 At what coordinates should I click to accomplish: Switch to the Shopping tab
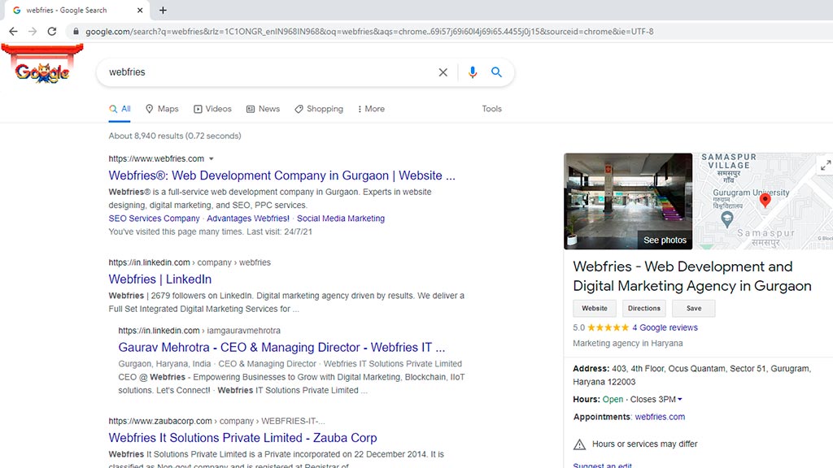pos(319,109)
